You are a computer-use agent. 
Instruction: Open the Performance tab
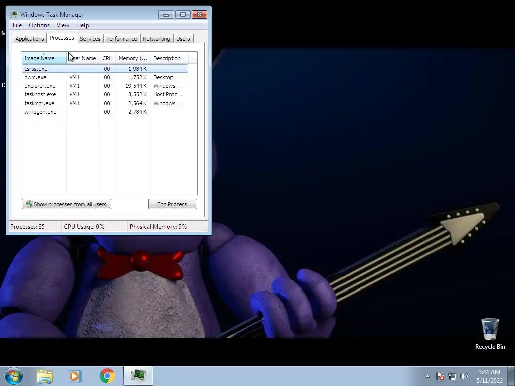(122, 39)
